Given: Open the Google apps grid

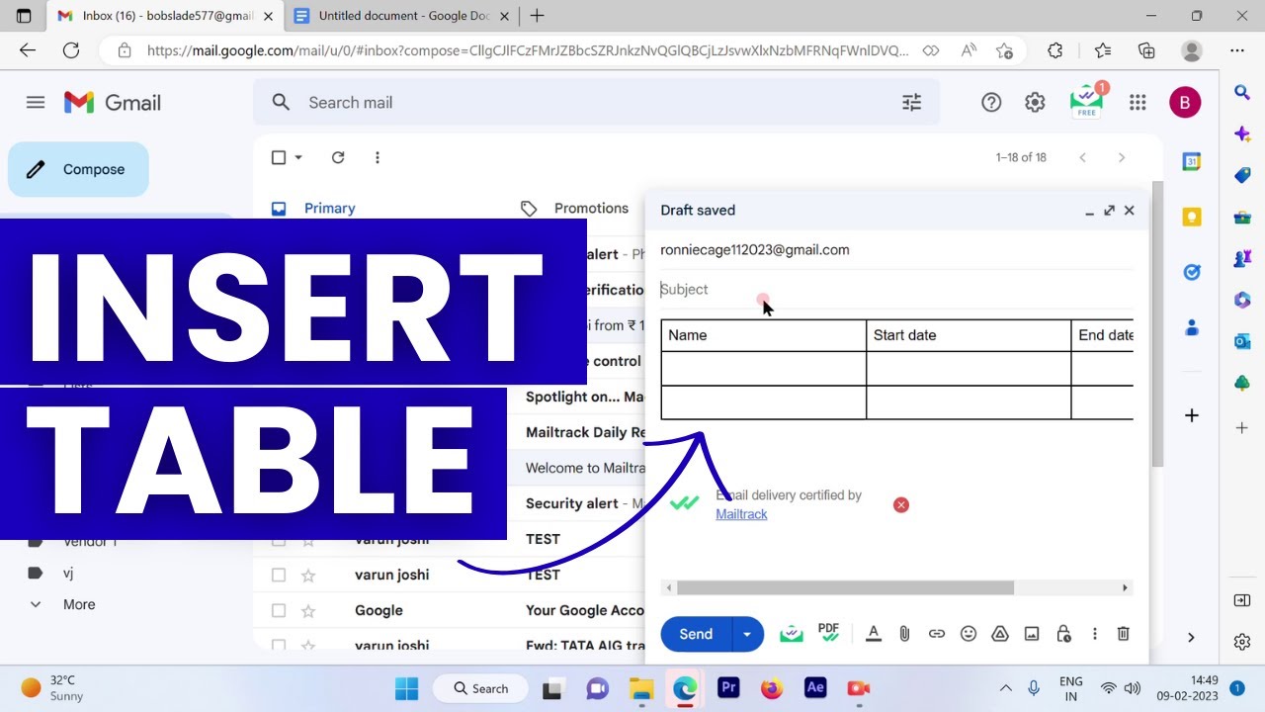Looking at the screenshot, I should click(x=1138, y=102).
